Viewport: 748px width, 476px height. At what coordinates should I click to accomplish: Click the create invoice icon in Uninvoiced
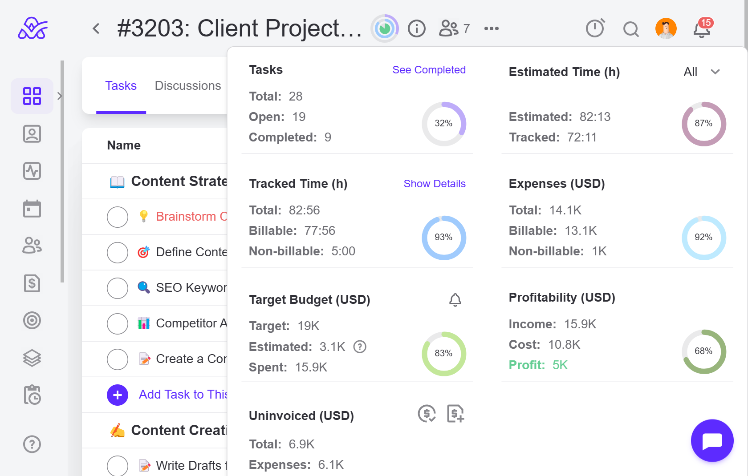pos(455,414)
